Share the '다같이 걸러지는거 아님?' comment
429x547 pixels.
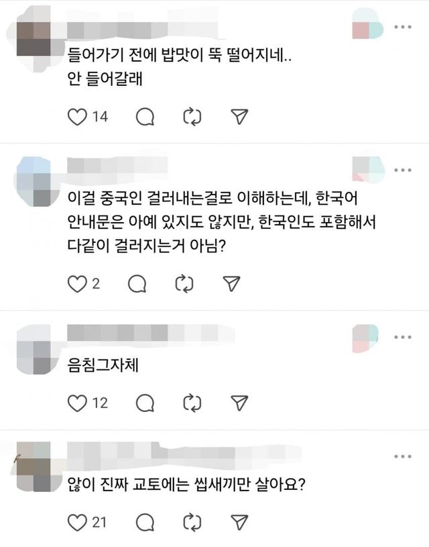point(231,284)
